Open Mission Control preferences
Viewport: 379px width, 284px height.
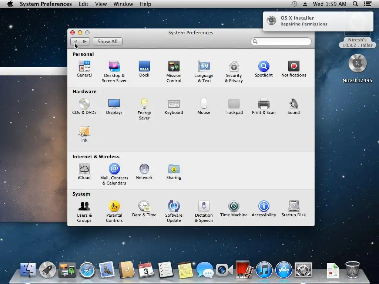(x=174, y=71)
